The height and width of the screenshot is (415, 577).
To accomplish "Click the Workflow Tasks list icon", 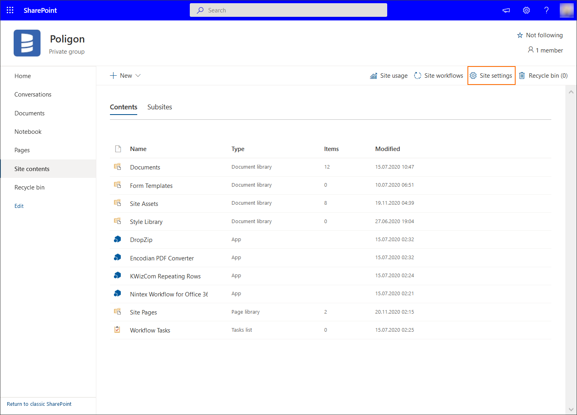I will [117, 330].
